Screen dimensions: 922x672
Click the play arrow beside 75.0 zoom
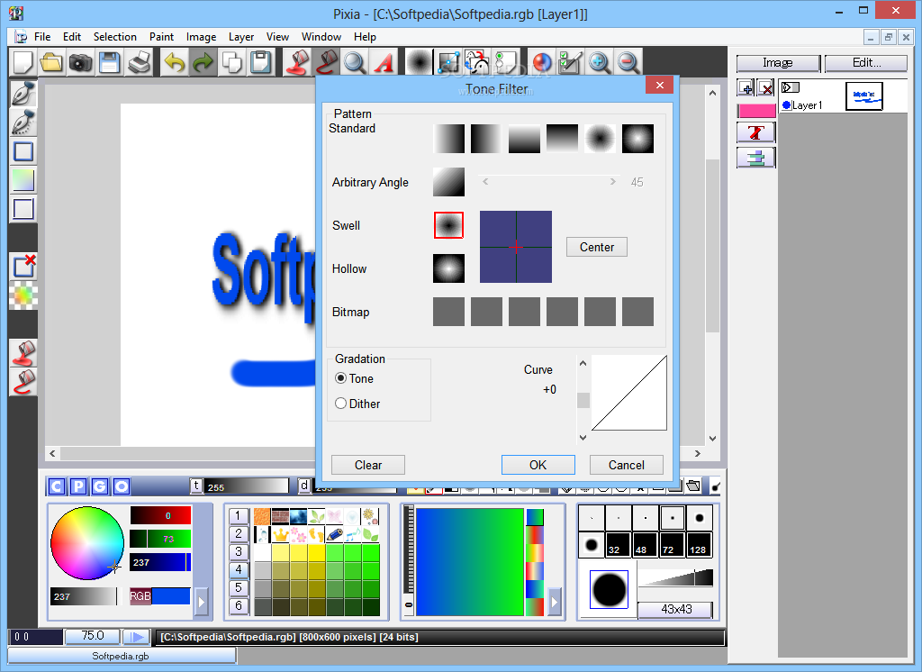[137, 637]
